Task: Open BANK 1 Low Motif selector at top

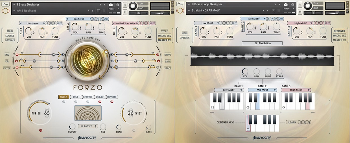Action: [207, 23]
